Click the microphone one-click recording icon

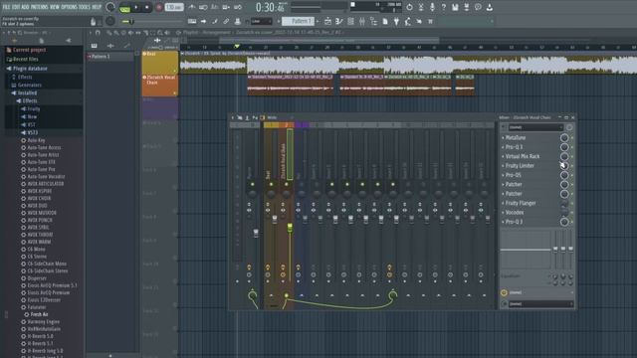tap(432, 7)
